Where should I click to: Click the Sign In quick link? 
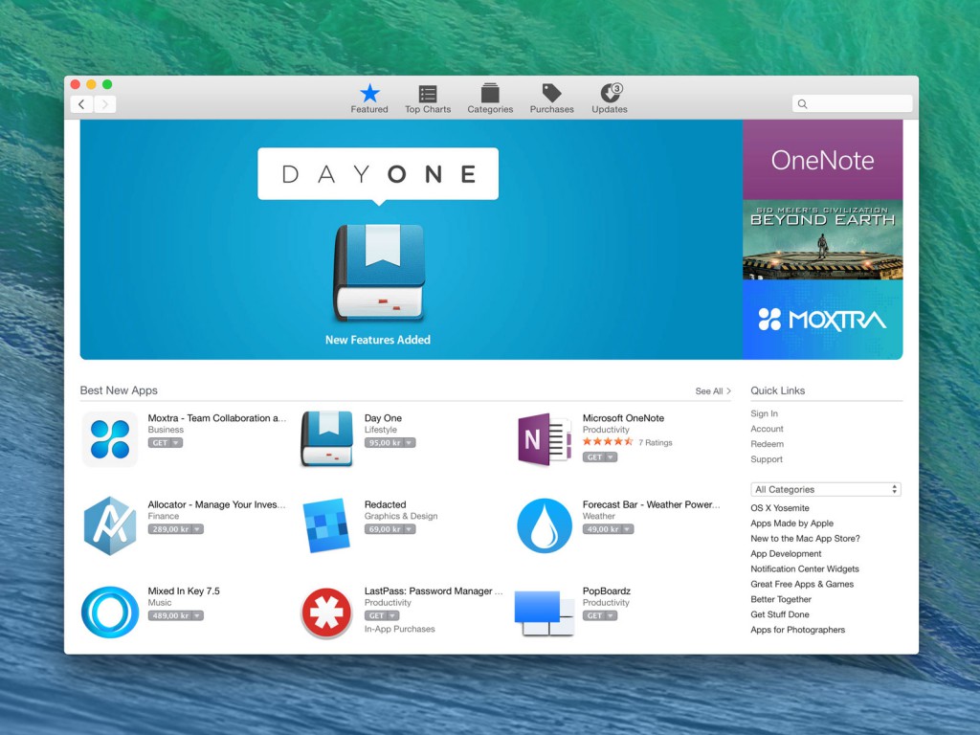[x=763, y=413]
